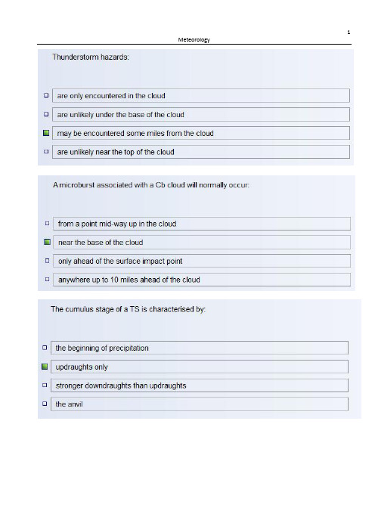The height and width of the screenshot is (520, 375).
Task: Select the checkbox next to 'the anvil'
Action: (x=45, y=404)
